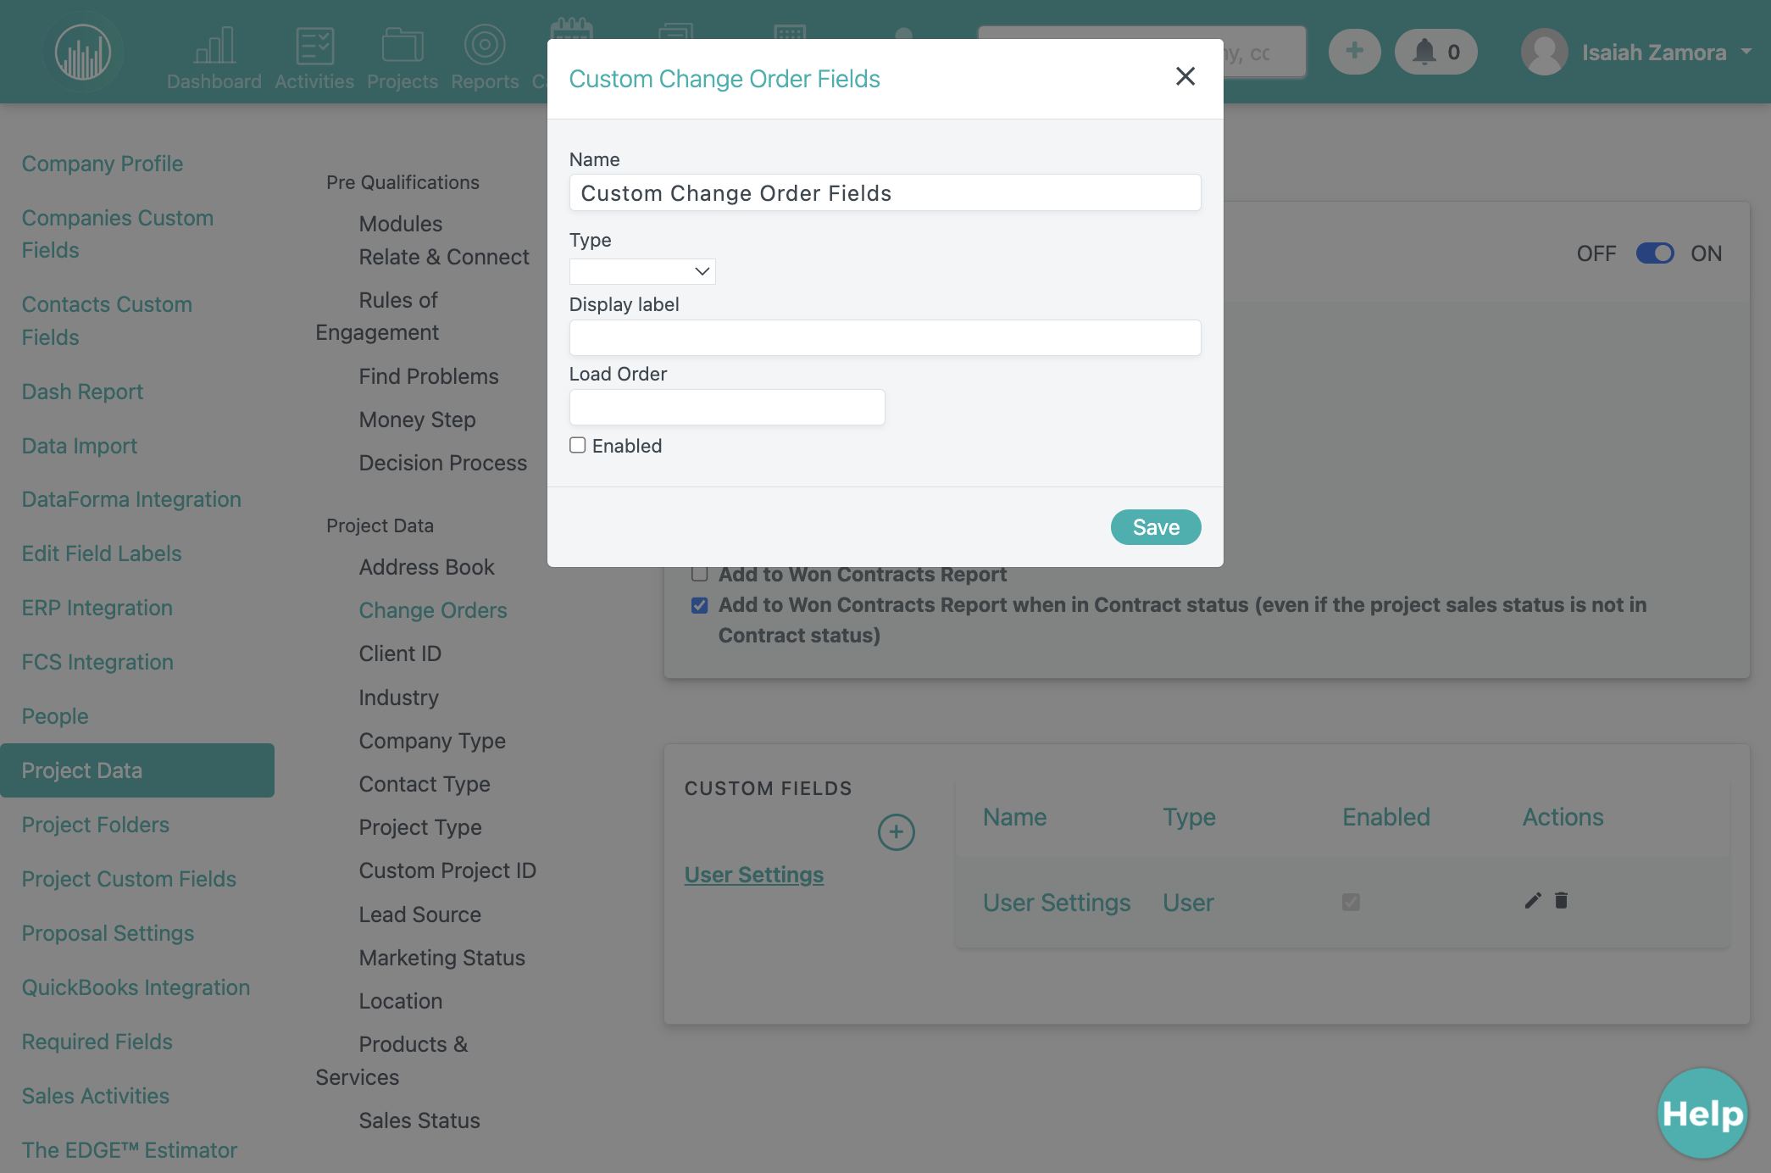Image resolution: width=1771 pixels, height=1173 pixels.
Task: Open the Help chat bubble
Action: [x=1702, y=1113]
